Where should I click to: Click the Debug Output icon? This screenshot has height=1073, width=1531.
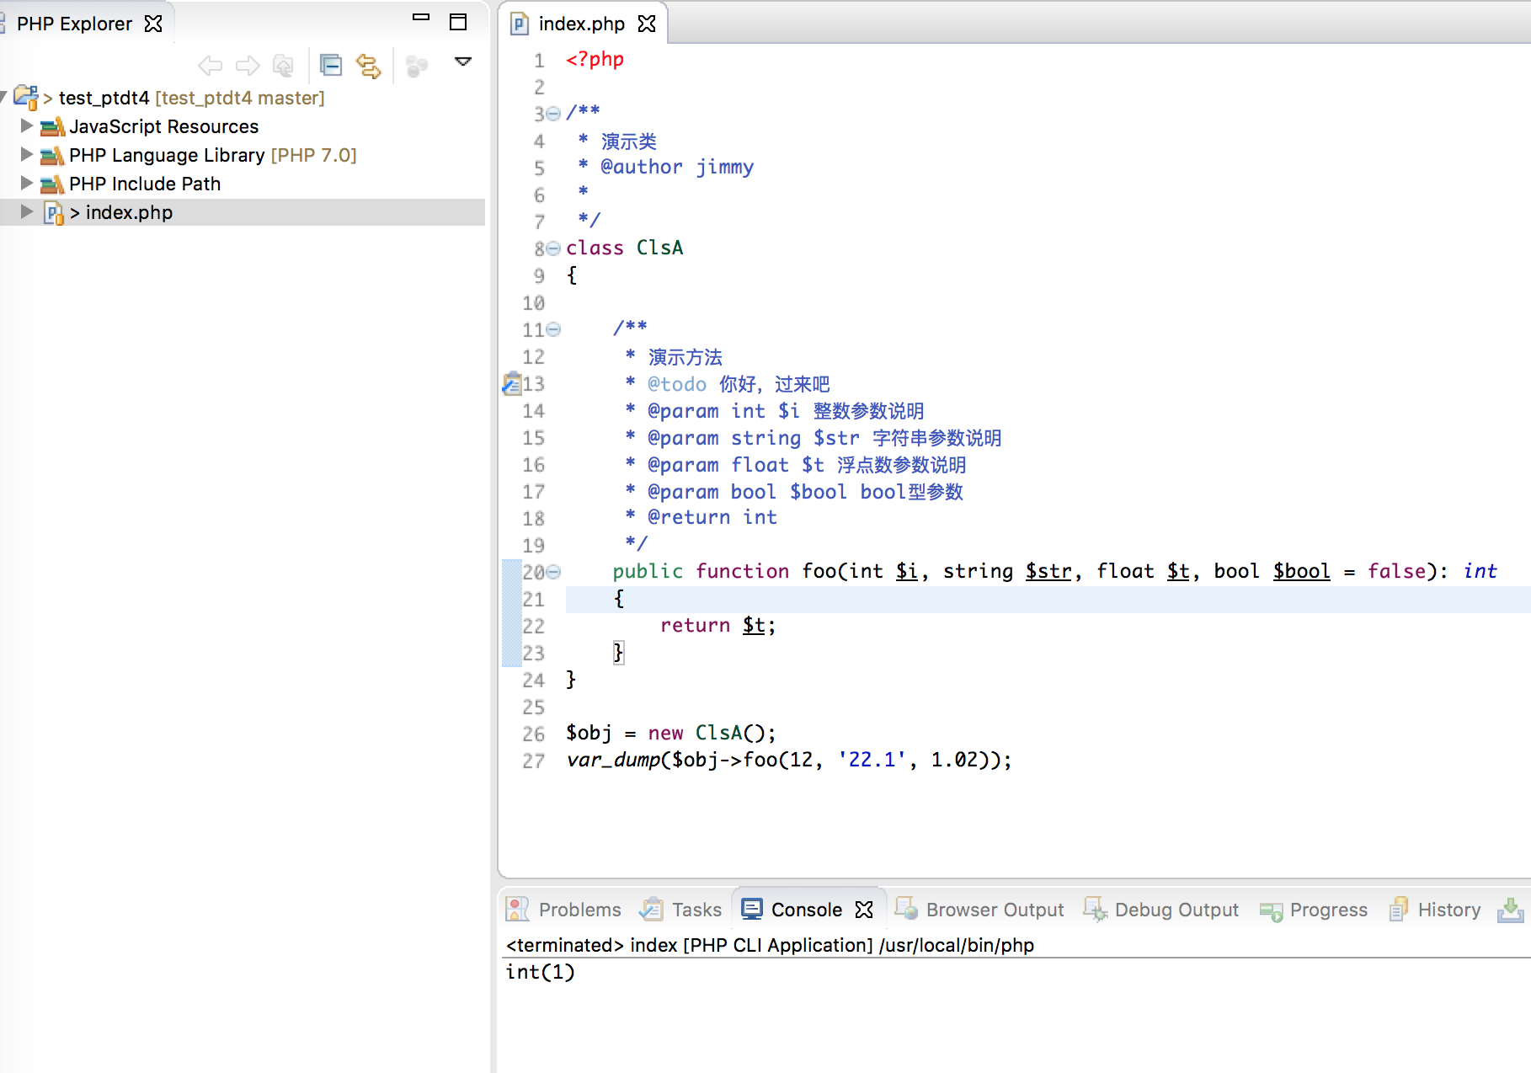click(x=1095, y=908)
